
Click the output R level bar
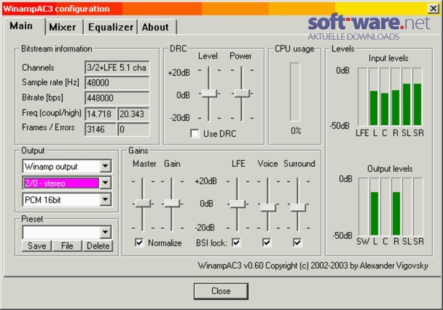tap(396, 207)
